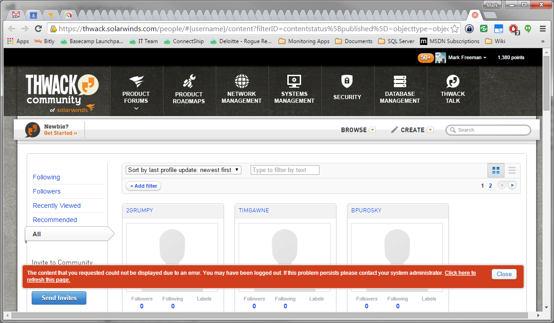
Task: Open the SQL Server bookmark folder
Action: click(396, 41)
